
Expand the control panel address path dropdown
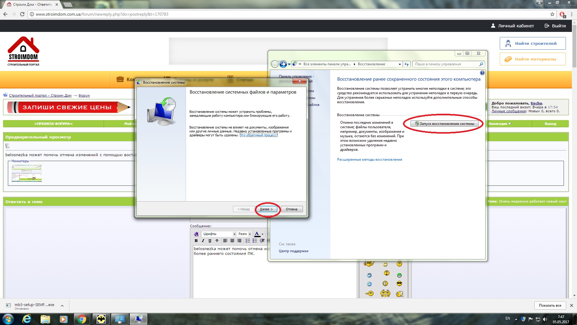tap(400, 64)
